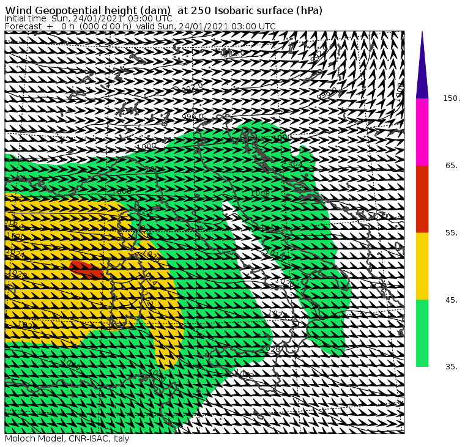This screenshot has height=447, width=465.
Task: Click the 'Moloch Model, CNR-ISAC, Italy' credit
Action: tap(67, 438)
